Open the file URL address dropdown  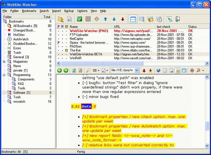tap(136, 71)
